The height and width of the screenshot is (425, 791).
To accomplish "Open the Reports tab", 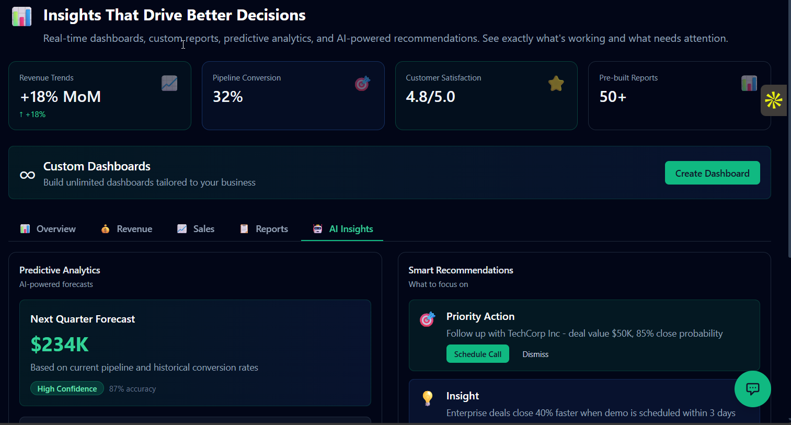I will pyautogui.click(x=263, y=228).
